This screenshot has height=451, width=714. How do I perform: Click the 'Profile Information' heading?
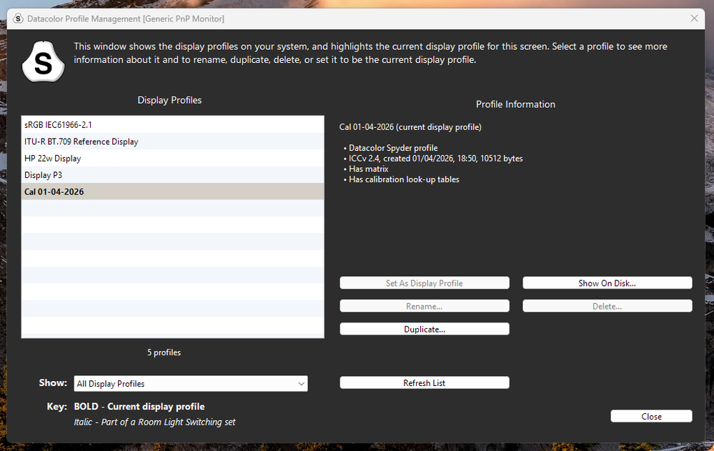coord(515,104)
